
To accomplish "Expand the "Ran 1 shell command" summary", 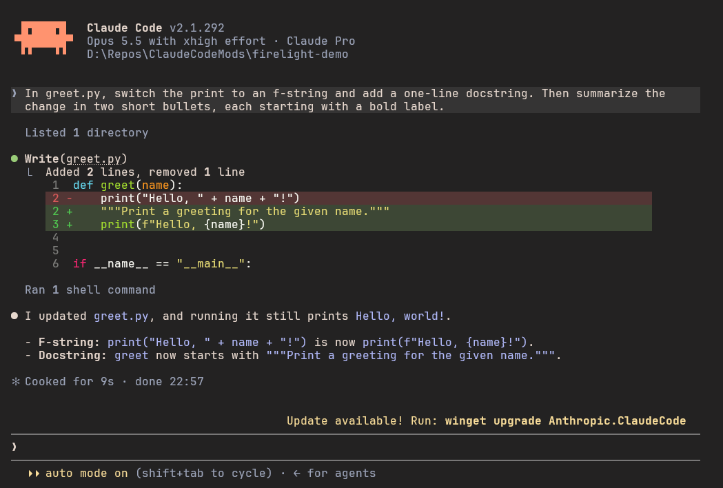I will (90, 290).
